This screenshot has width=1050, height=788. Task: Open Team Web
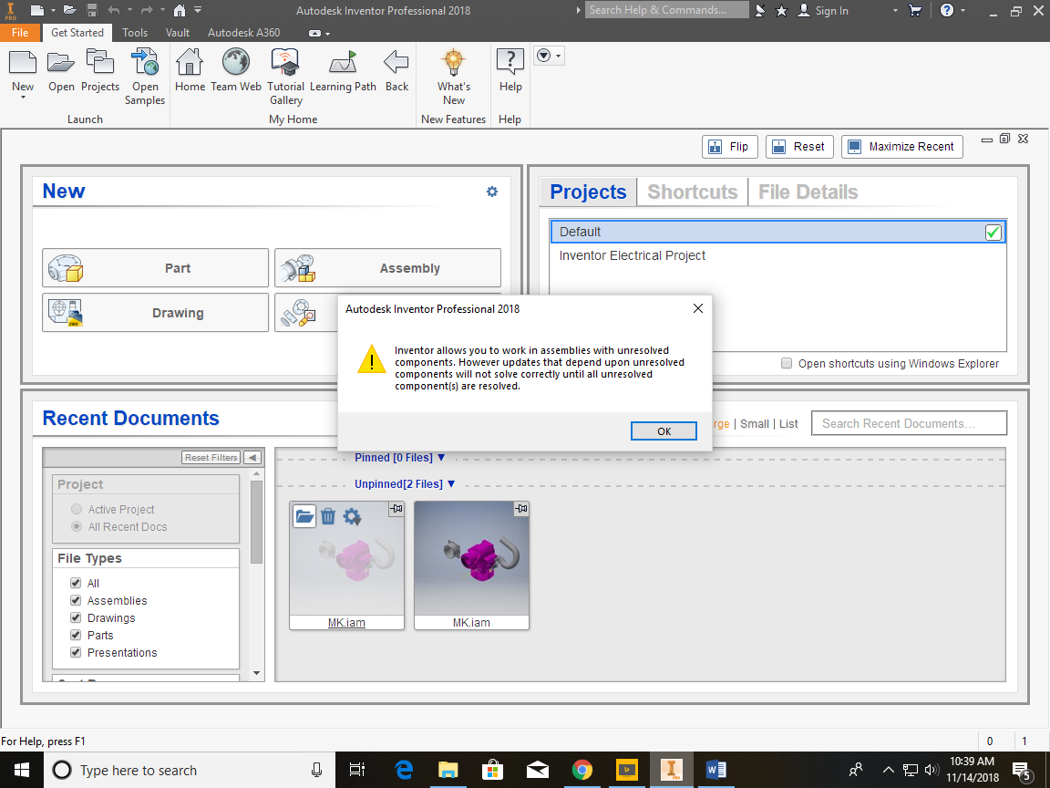[x=236, y=71]
